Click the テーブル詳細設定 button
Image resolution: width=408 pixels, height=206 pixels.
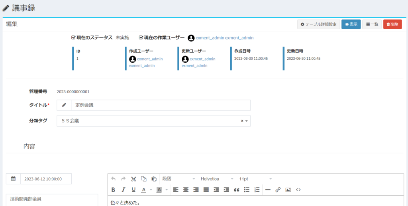pyautogui.click(x=318, y=24)
